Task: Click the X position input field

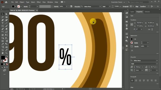Action: click(140, 23)
